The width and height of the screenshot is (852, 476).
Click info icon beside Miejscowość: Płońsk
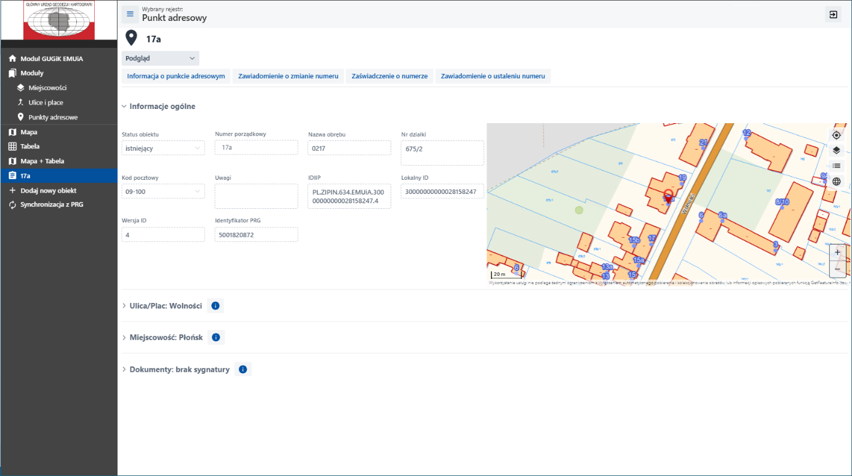pos(216,337)
